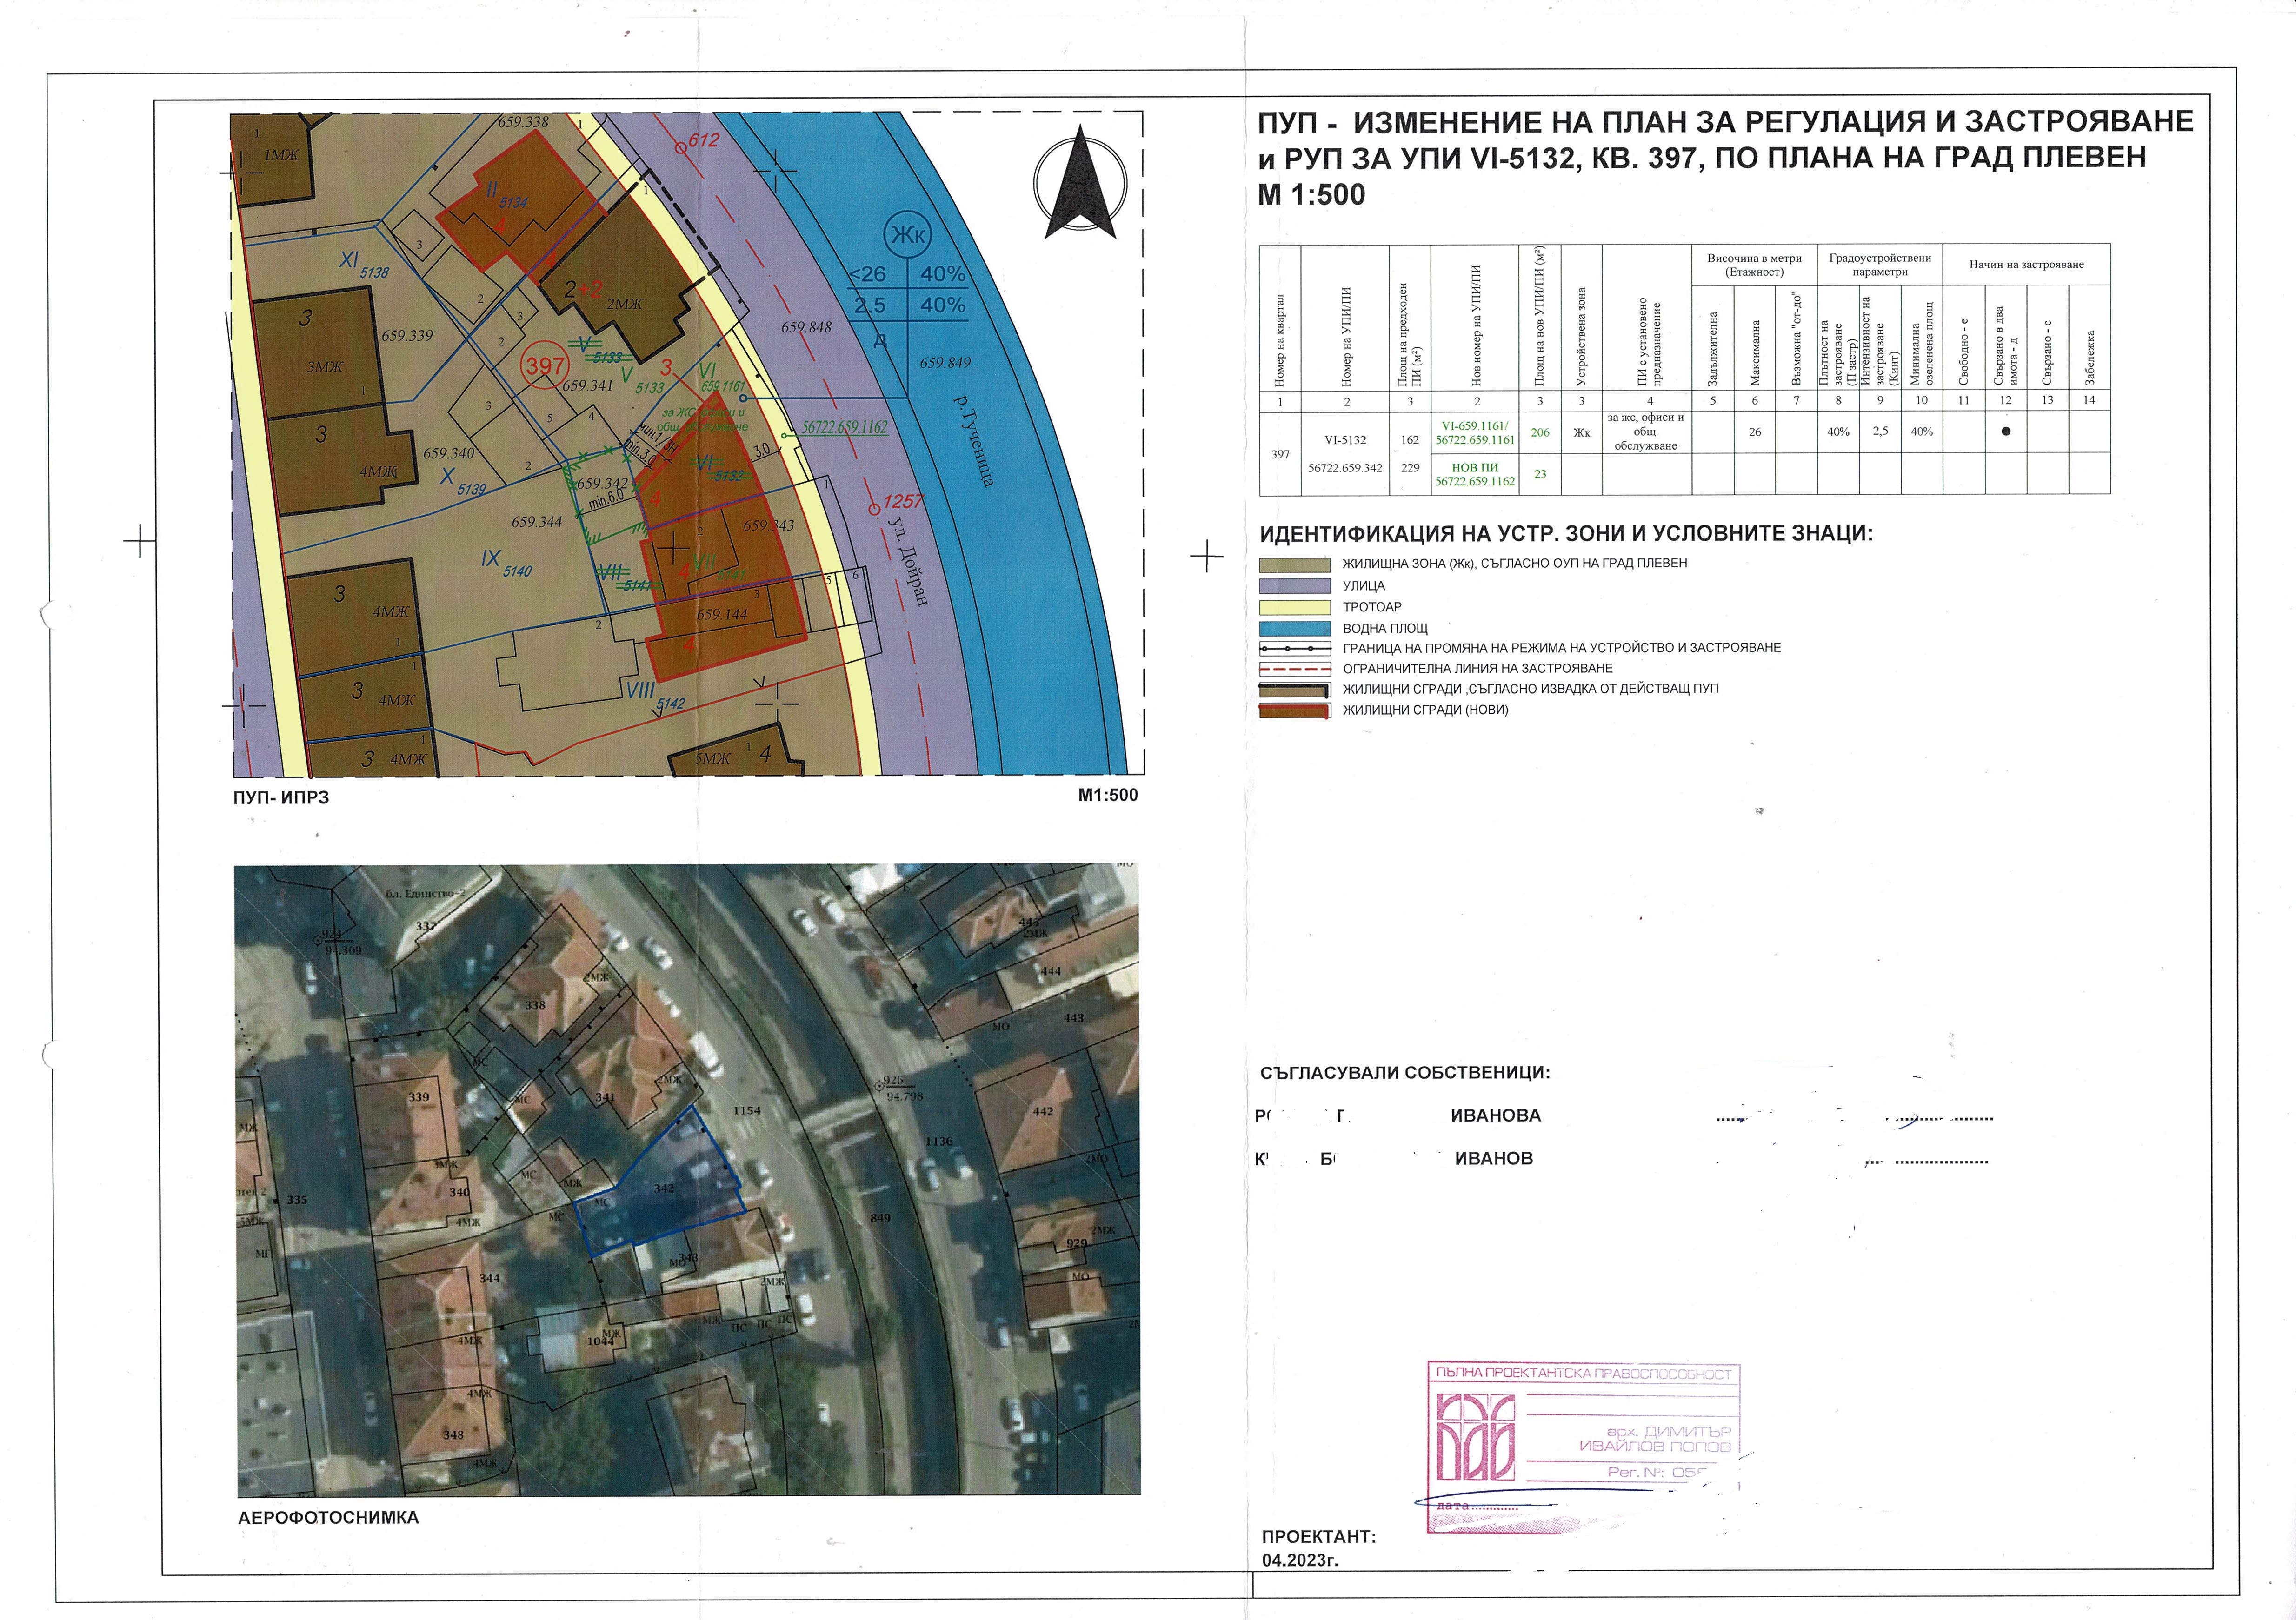The width and height of the screenshot is (2296, 1620).
Task: Click the circled 397 block number on plan
Action: 545,366
